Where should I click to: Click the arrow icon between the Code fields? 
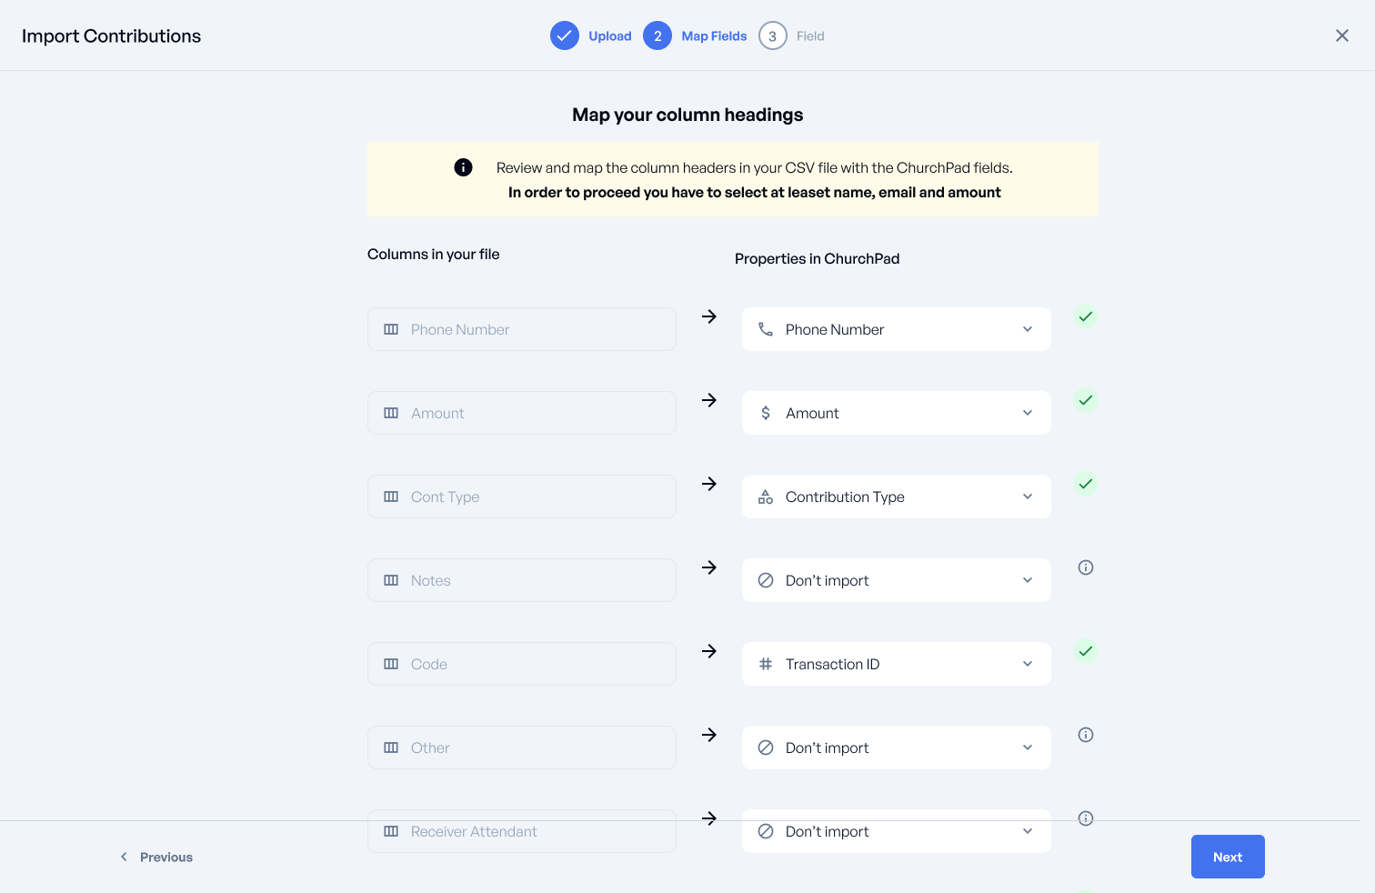click(709, 651)
